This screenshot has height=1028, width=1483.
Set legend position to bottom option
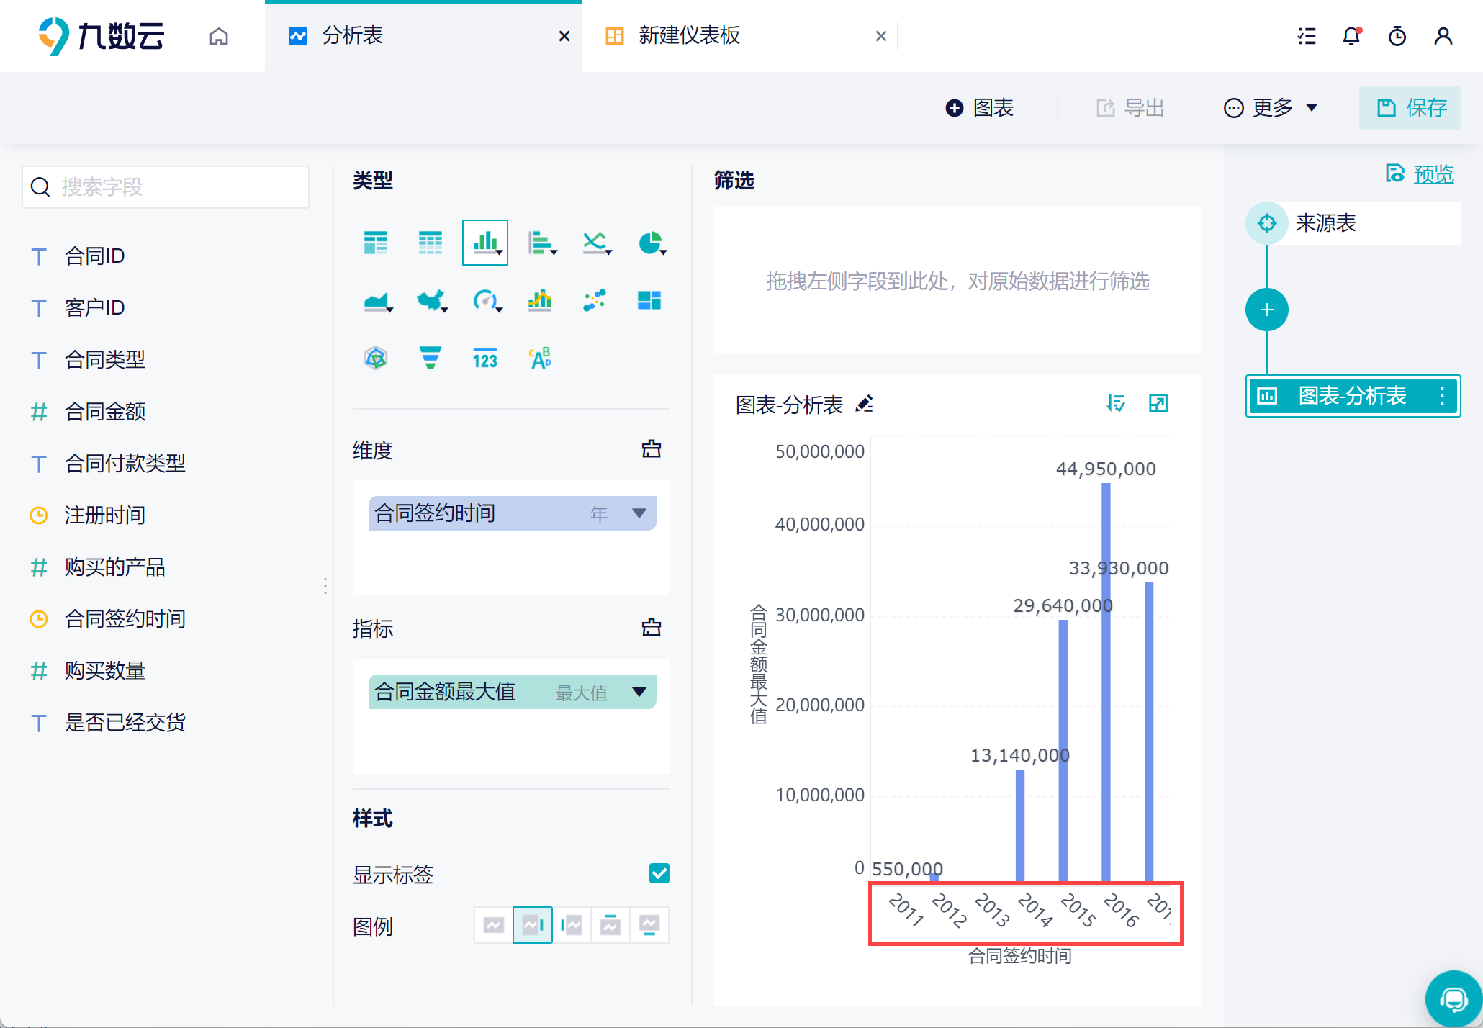tap(649, 925)
